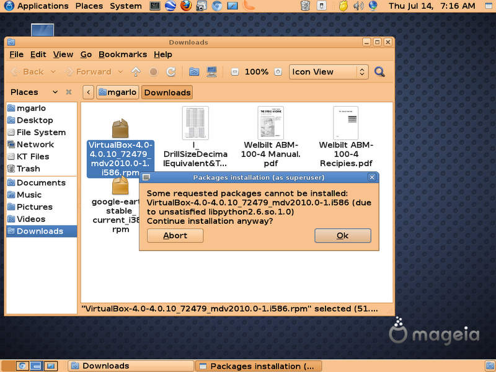Expand the Back history dropdown arrow
This screenshot has width=496, height=372.
pyautogui.click(x=53, y=72)
